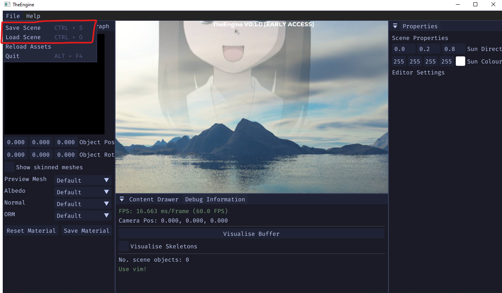Click the Object Rot X value field
The width and height of the screenshot is (502, 293).
pos(16,155)
